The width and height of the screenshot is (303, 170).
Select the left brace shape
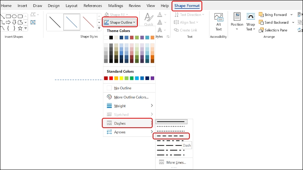click(x=8, y=29)
